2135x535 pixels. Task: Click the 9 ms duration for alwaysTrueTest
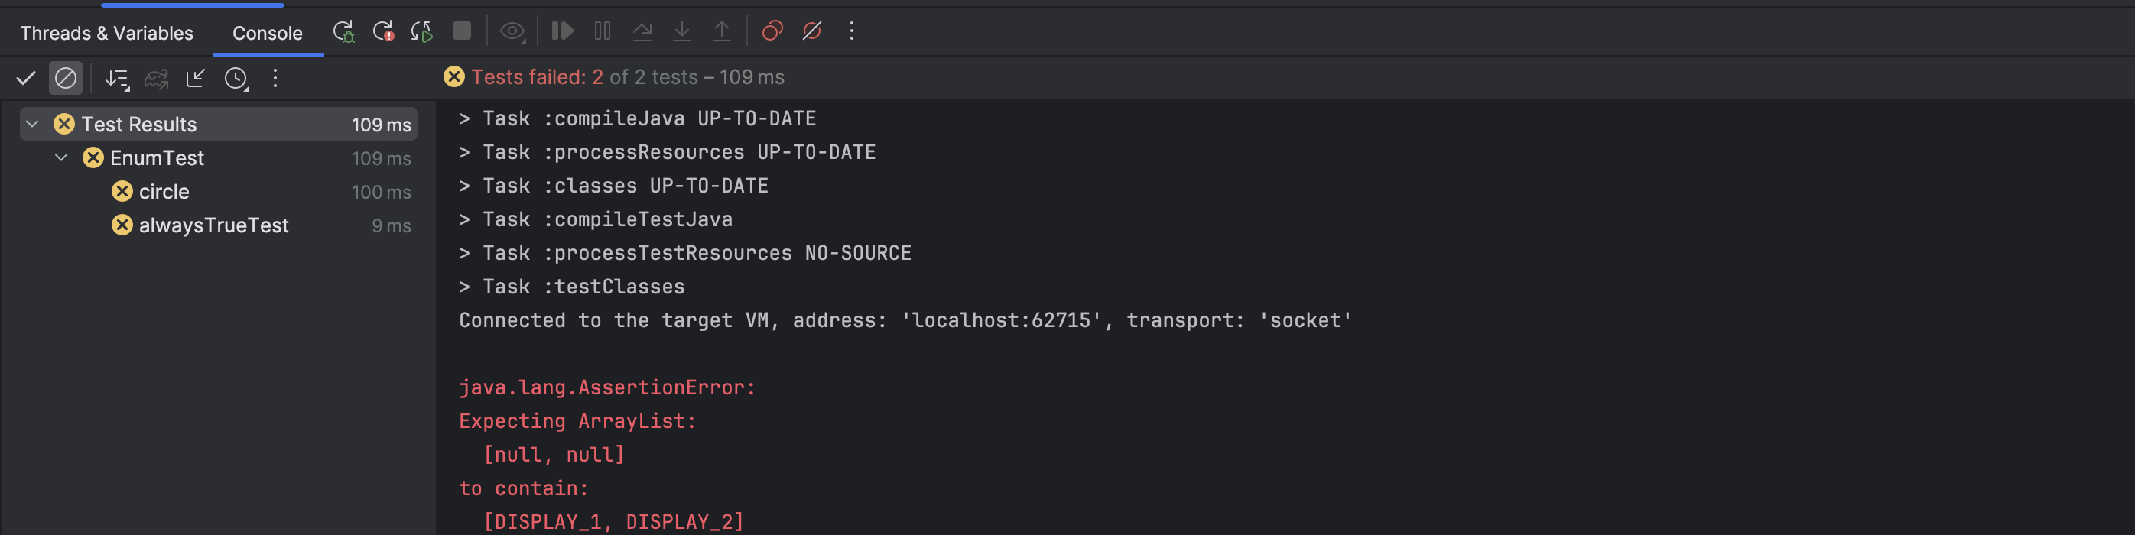click(392, 225)
